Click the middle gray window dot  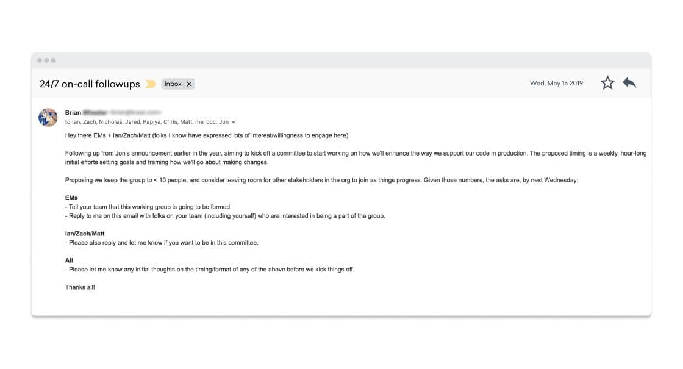click(x=46, y=60)
